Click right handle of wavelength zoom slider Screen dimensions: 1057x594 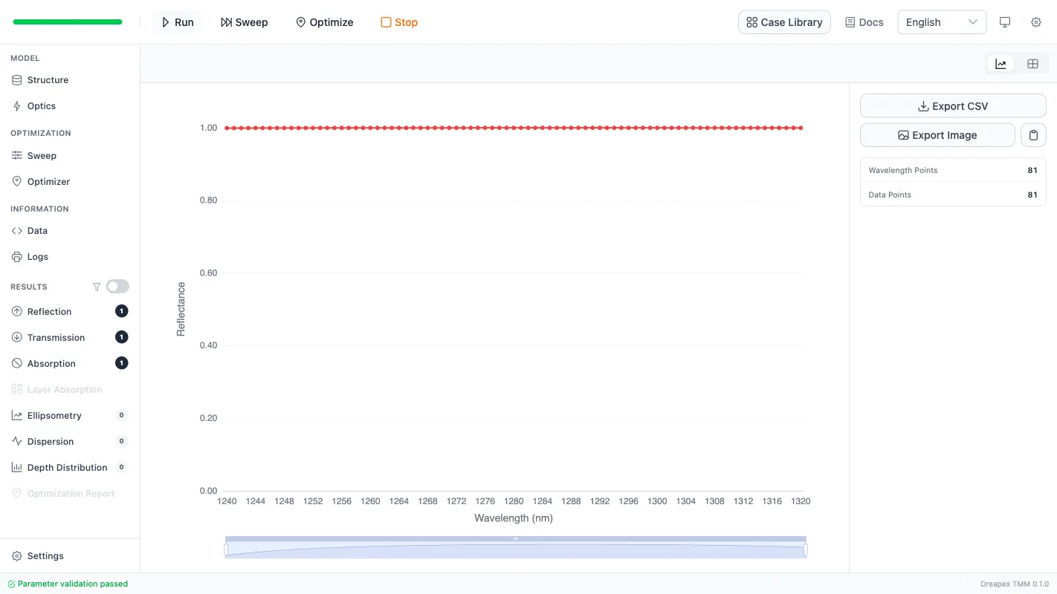coord(806,550)
